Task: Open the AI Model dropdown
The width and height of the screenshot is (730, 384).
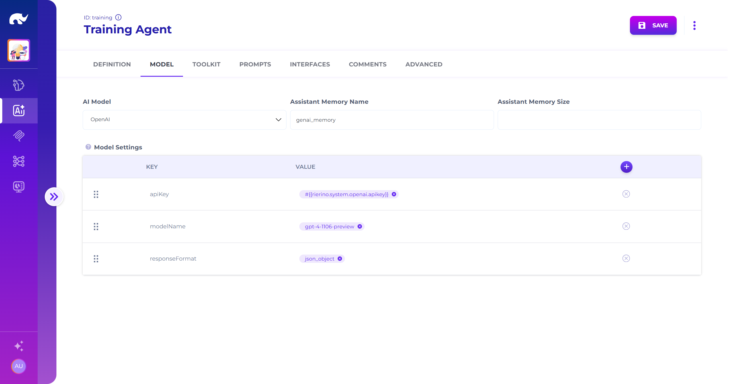Action: point(184,120)
